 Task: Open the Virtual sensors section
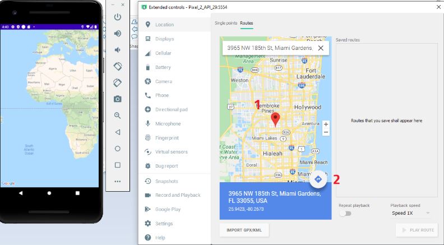(x=174, y=152)
